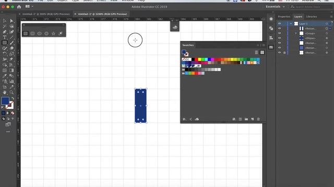
Task: Click the toolbar Fill color box
Action: pyautogui.click(x=5, y=101)
